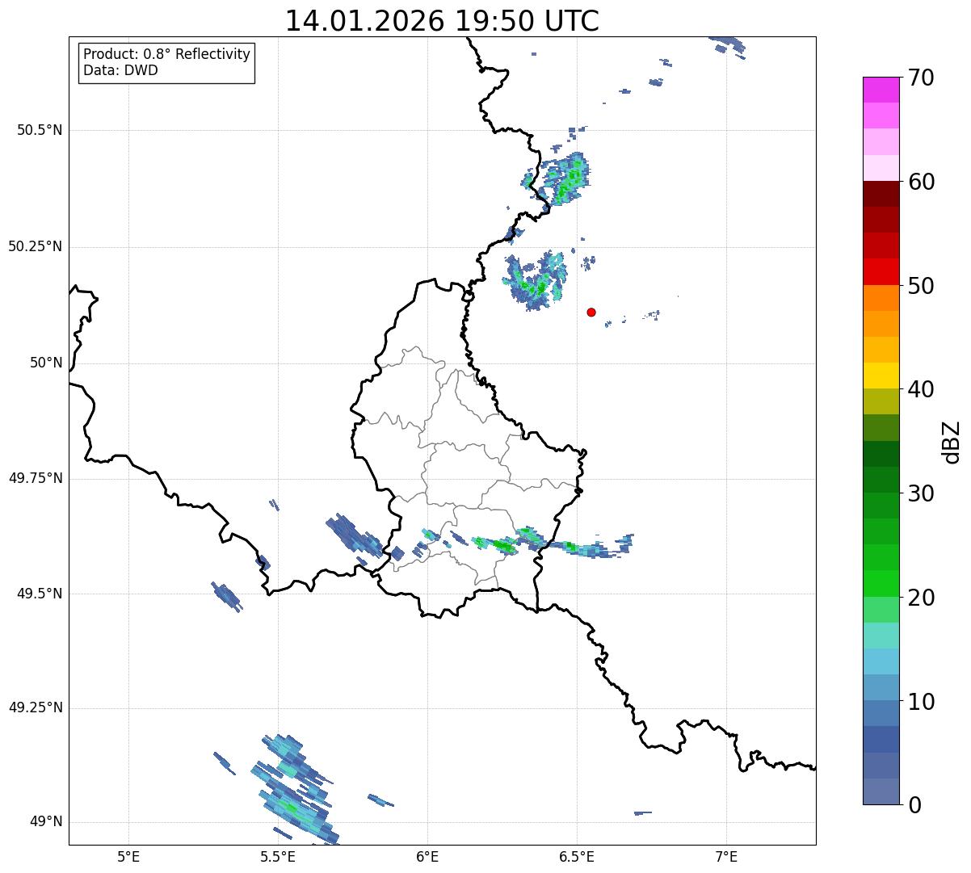Click the latitude label 49.75°N
971x873 pixels.
[x=35, y=479]
